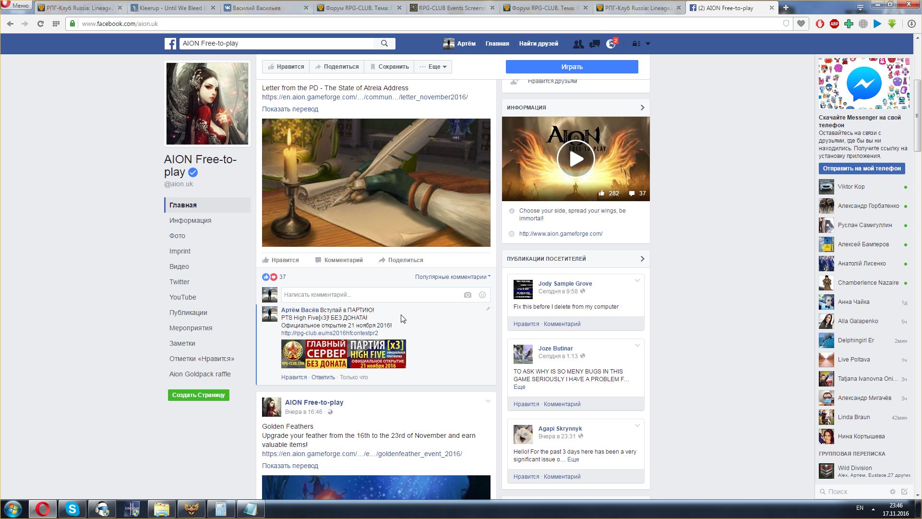This screenshot has height=519, width=922.
Task: Select Фото in sidebar
Action: (177, 236)
